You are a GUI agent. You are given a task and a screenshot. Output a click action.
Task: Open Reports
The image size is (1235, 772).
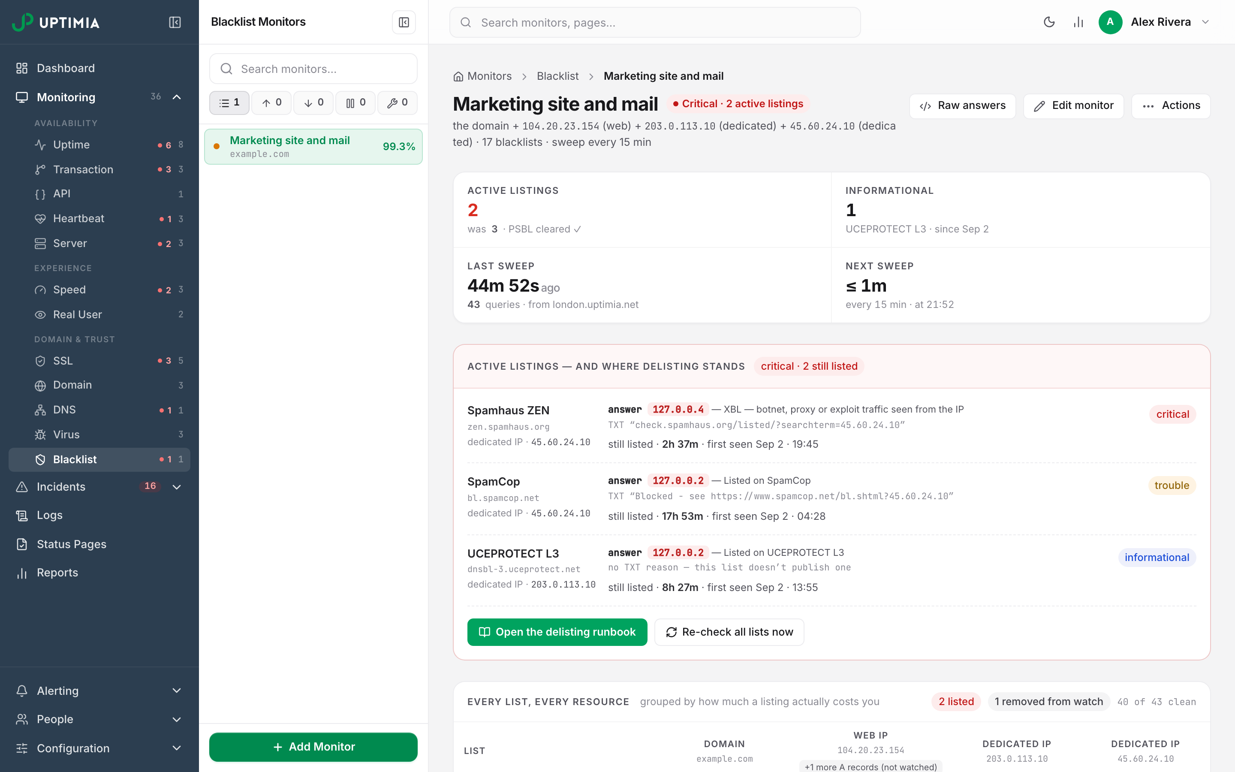[x=99, y=573]
